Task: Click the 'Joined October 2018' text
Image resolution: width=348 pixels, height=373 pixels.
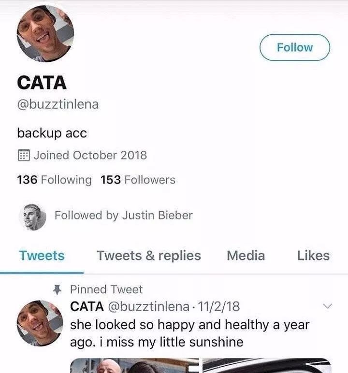Action: 90,156
